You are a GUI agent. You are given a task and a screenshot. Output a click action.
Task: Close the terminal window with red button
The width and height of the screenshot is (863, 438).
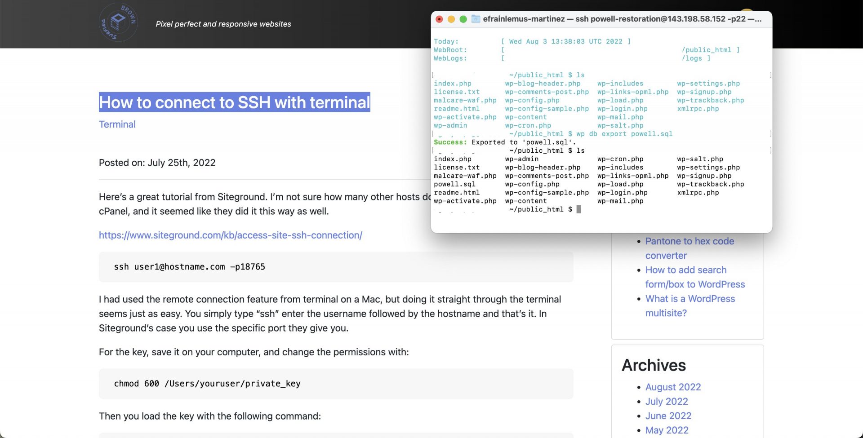coord(440,19)
